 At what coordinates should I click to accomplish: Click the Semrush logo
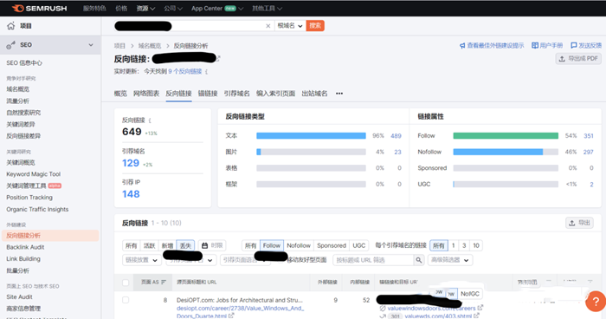point(40,8)
